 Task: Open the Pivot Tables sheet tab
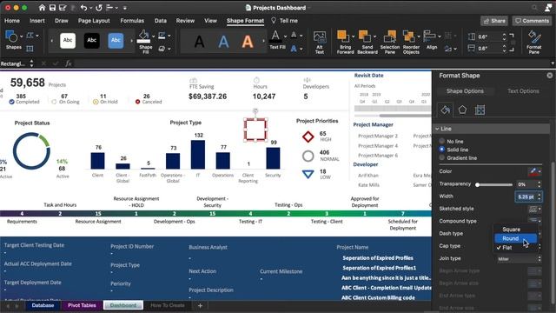(x=82, y=305)
